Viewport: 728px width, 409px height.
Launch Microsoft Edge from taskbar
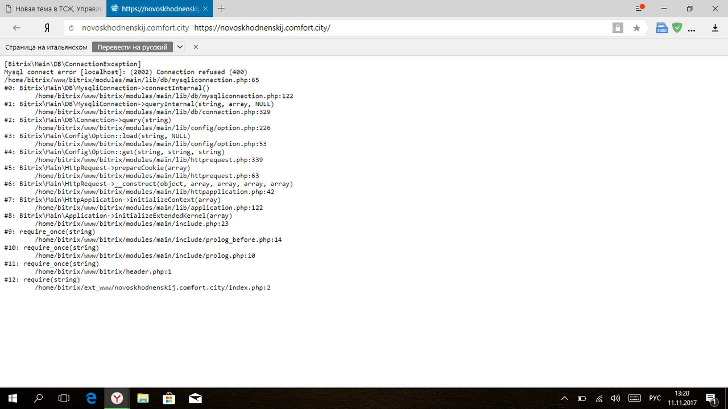91,398
